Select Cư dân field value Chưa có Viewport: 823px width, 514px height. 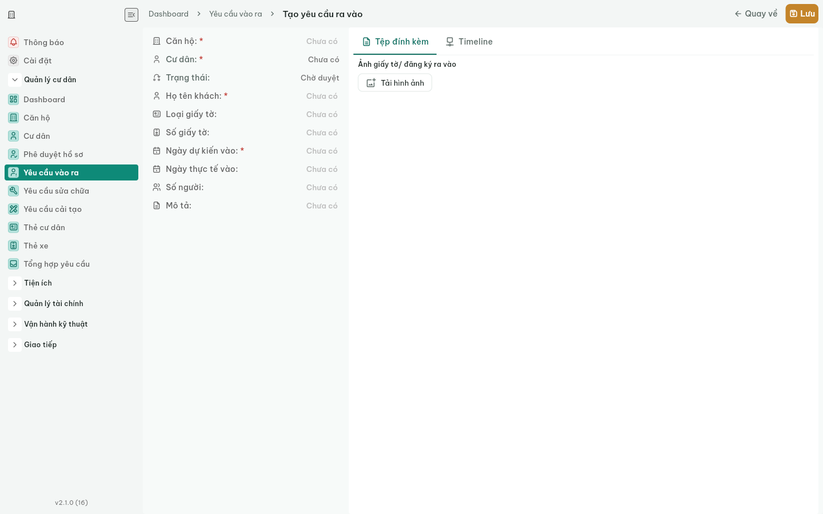coord(323,59)
